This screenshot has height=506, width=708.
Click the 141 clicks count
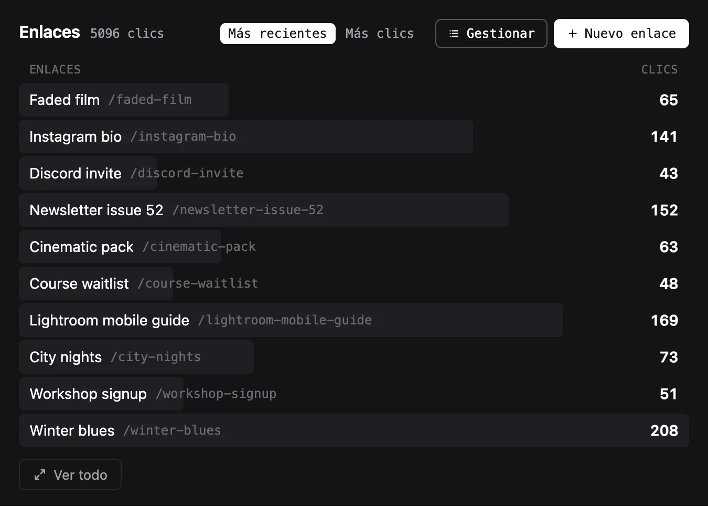[x=664, y=136]
